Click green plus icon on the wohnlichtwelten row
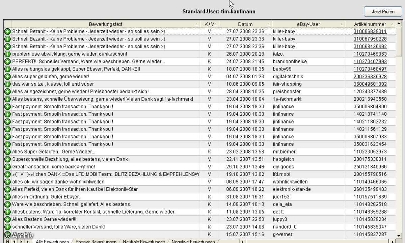Image resolution: width=405 pixels, height=243 pixels. tap(7, 182)
